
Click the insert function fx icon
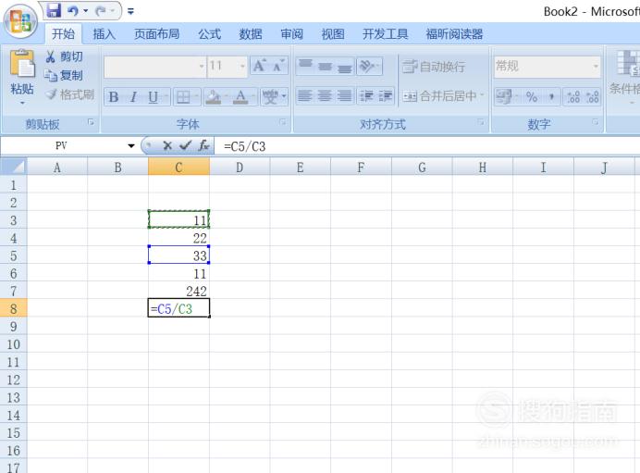tap(203, 146)
